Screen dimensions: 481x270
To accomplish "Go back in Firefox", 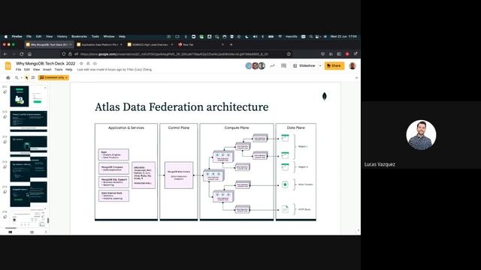I will click(5, 54).
